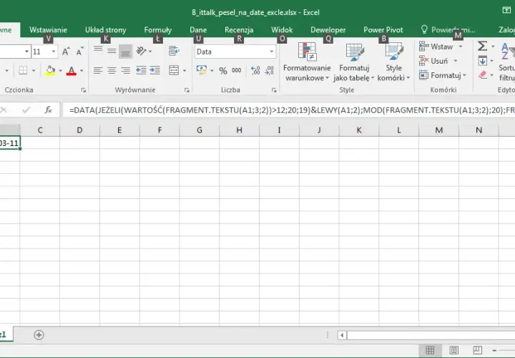Open the Formuły ribbon tab

[x=157, y=30]
